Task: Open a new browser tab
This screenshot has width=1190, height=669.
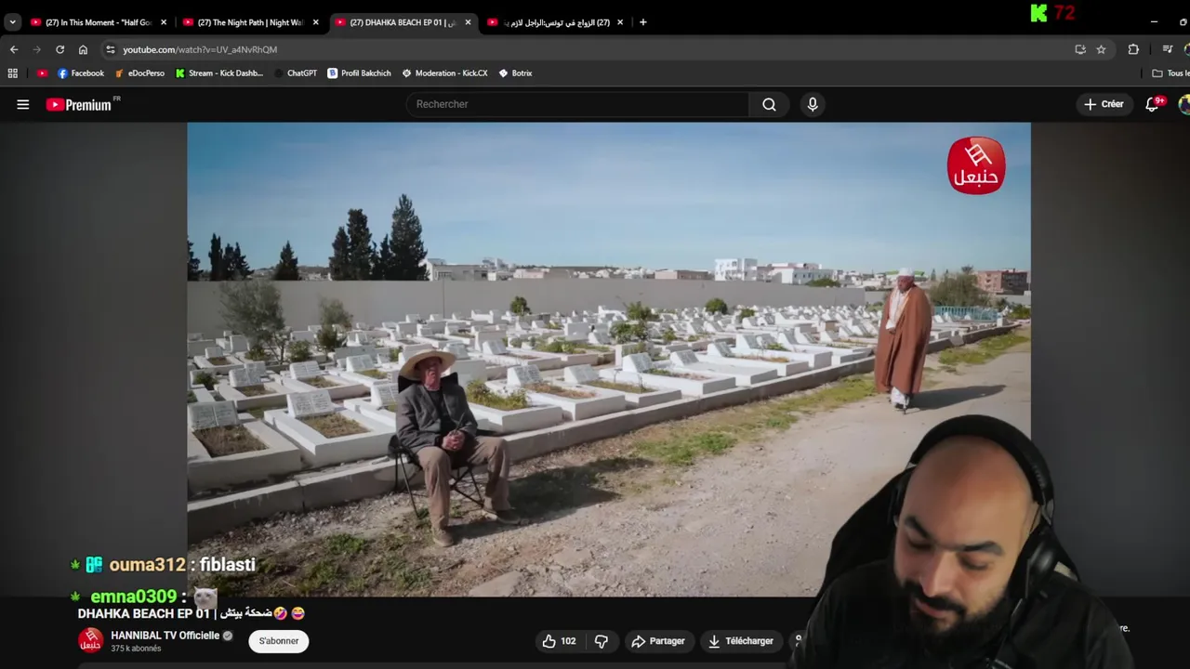Action: click(642, 22)
